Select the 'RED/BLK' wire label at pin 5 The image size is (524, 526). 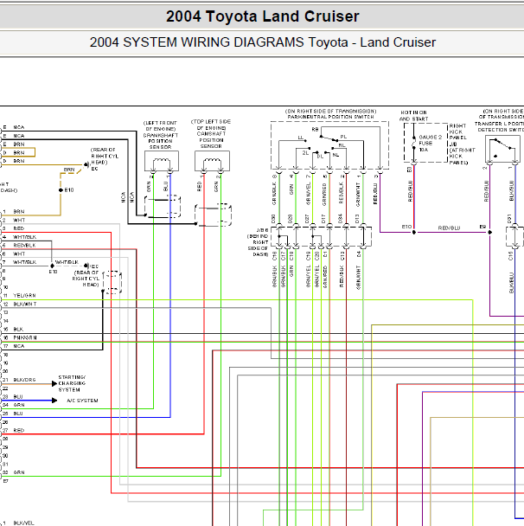click(24, 245)
